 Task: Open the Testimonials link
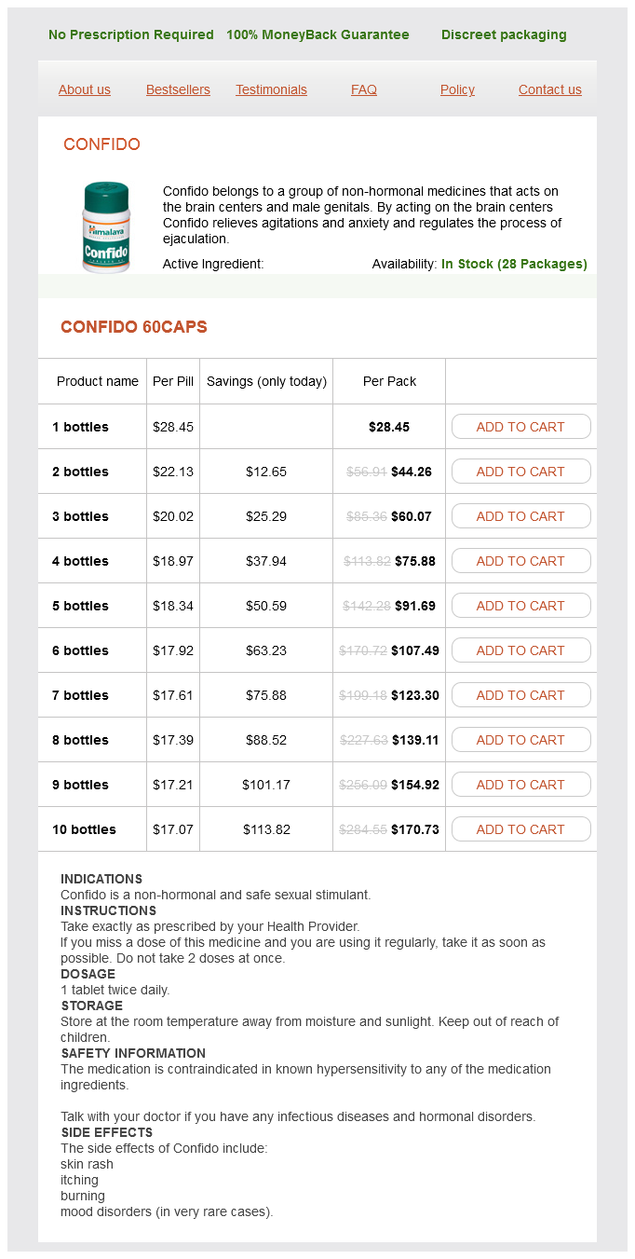(271, 89)
